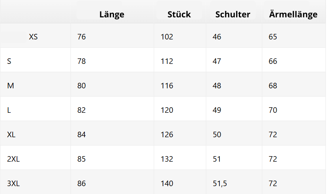
Task: Click the Ärmellänge column header
Action: tap(293, 15)
